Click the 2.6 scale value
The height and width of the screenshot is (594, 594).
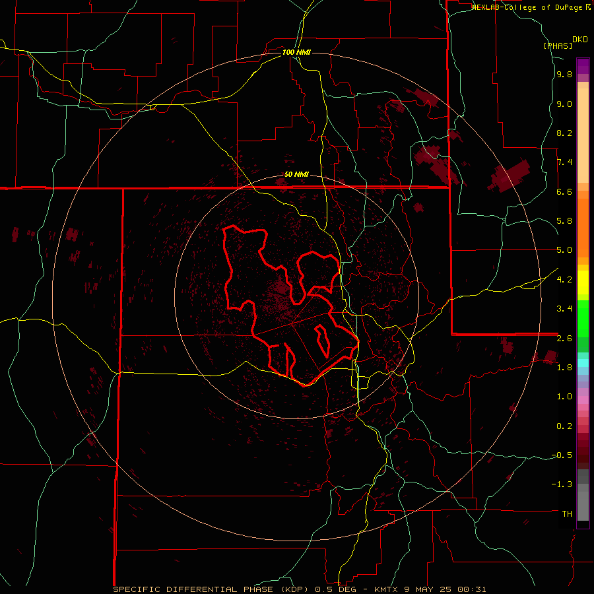(x=564, y=339)
